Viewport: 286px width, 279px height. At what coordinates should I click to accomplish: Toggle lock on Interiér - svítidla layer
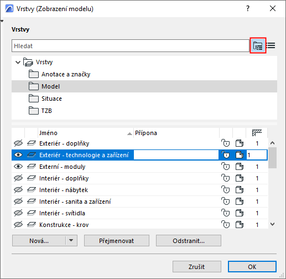(x=226, y=213)
